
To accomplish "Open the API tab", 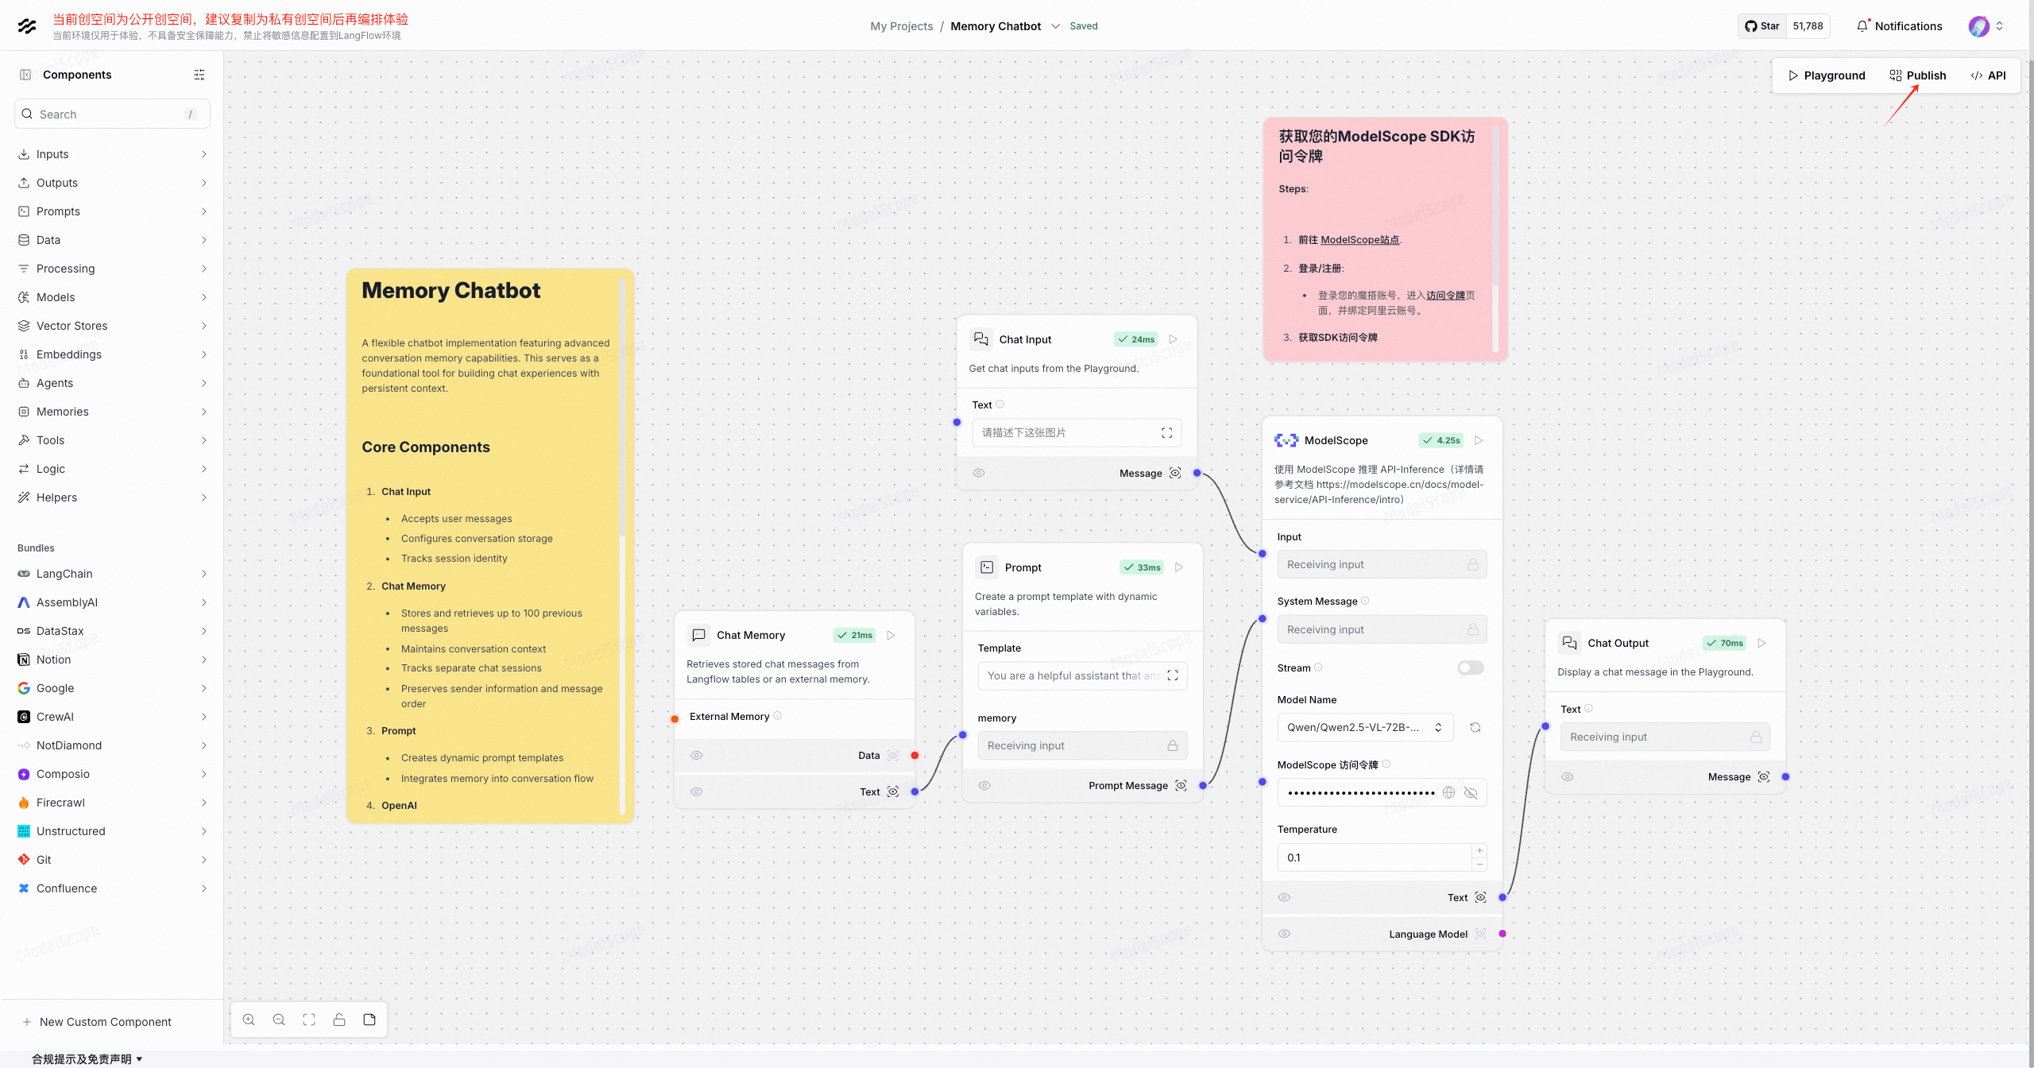I will 1988,75.
